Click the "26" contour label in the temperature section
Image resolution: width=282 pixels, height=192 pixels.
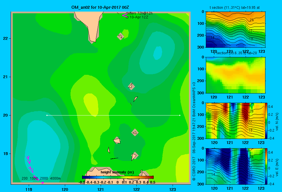252,20
